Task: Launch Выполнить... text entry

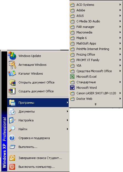Action: click(28, 147)
